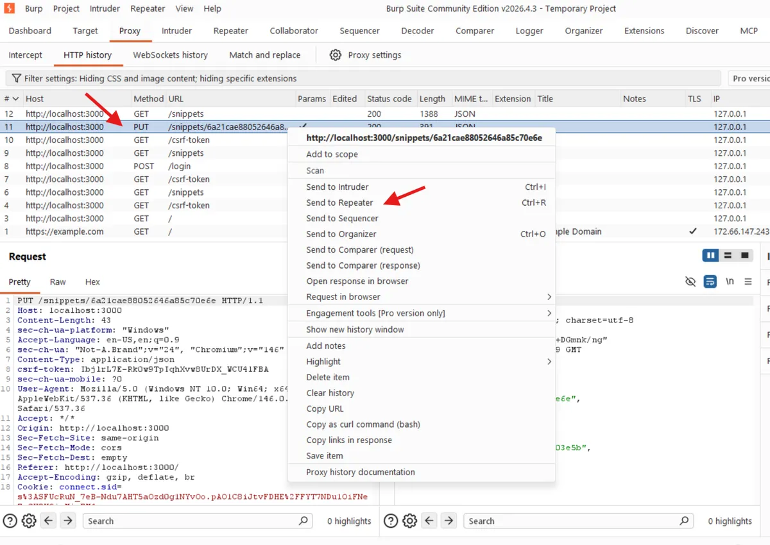Switch the request view to Hex

[x=92, y=281]
